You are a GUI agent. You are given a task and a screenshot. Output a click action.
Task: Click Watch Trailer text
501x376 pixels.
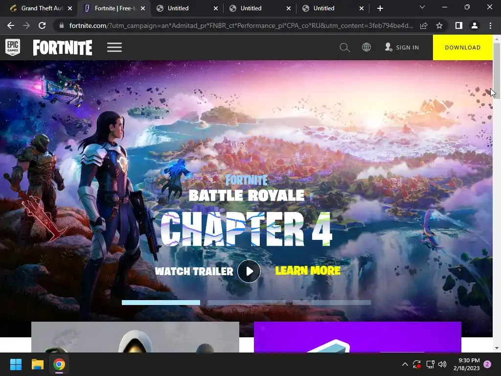click(x=194, y=271)
